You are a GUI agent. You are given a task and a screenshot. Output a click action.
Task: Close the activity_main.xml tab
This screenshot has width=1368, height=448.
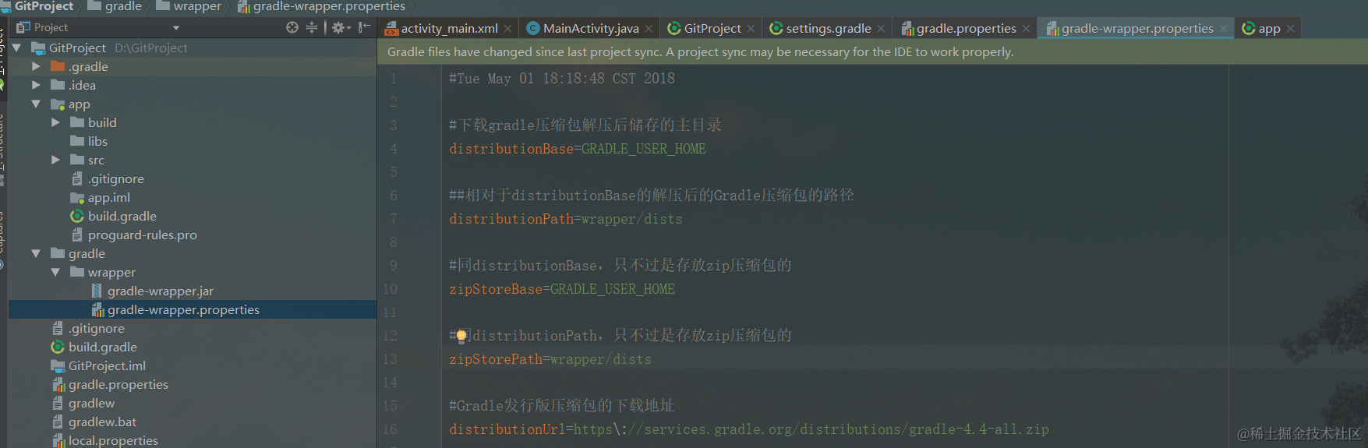pos(507,29)
